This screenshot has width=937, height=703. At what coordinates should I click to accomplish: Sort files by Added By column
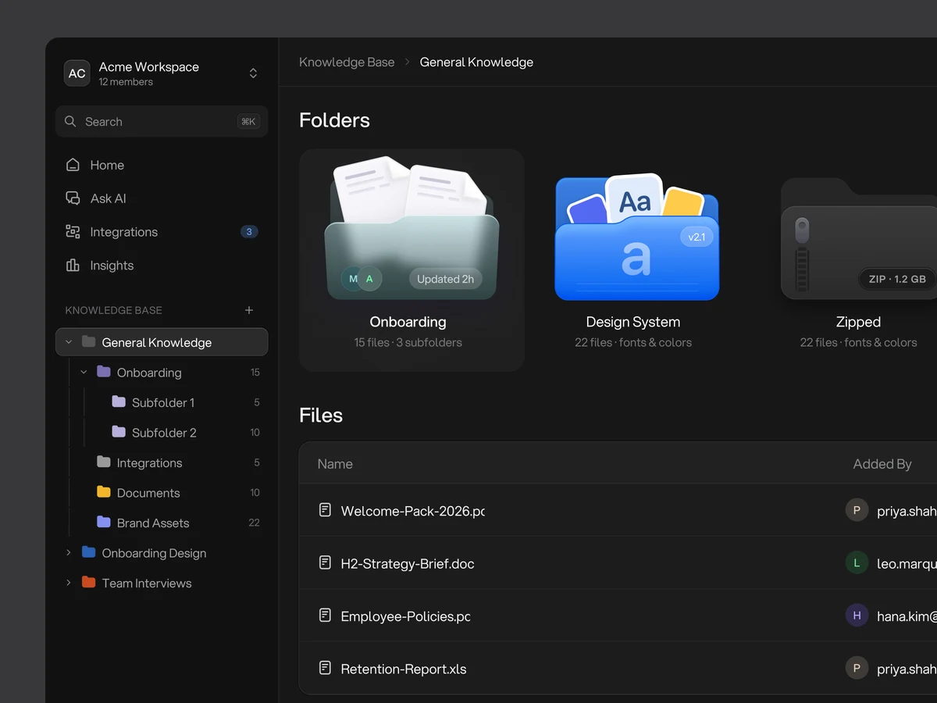[x=882, y=464]
